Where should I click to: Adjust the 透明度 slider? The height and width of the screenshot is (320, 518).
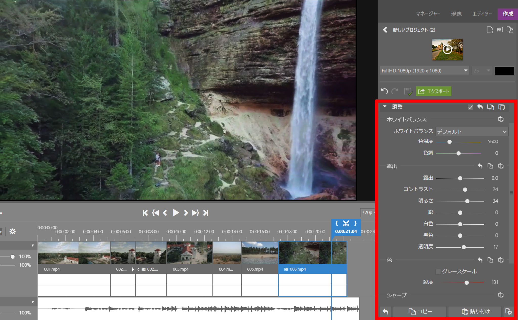[x=464, y=247]
